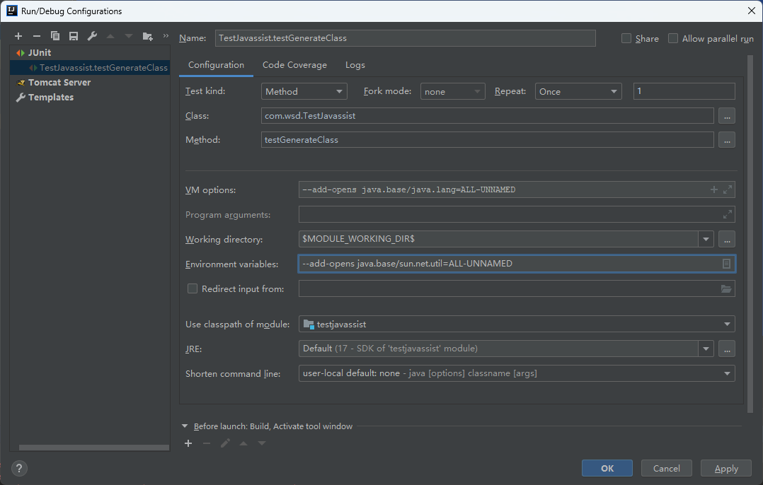Browse for Class with ellipsis button
763x485 pixels.
point(726,116)
